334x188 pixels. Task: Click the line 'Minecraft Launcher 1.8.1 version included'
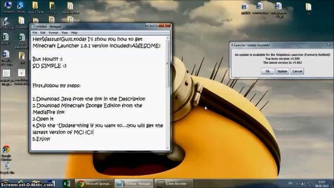96,46
